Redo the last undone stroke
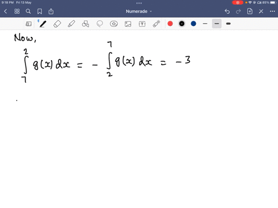The height and width of the screenshot is (208, 278). coord(239,12)
